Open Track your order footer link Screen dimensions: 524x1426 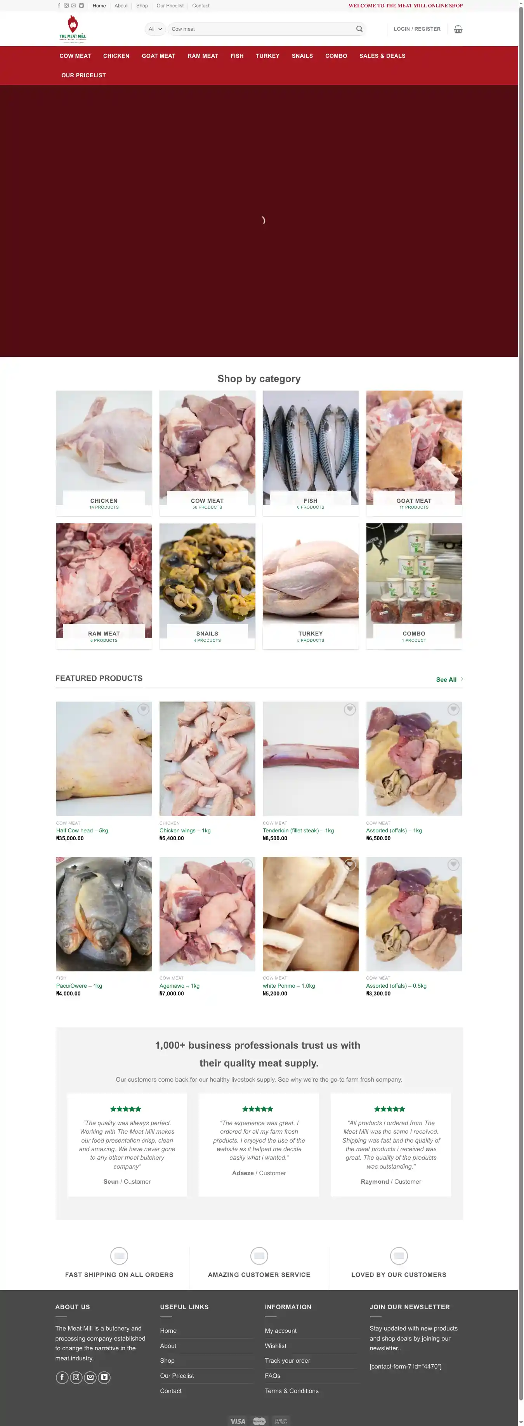pos(287,1361)
